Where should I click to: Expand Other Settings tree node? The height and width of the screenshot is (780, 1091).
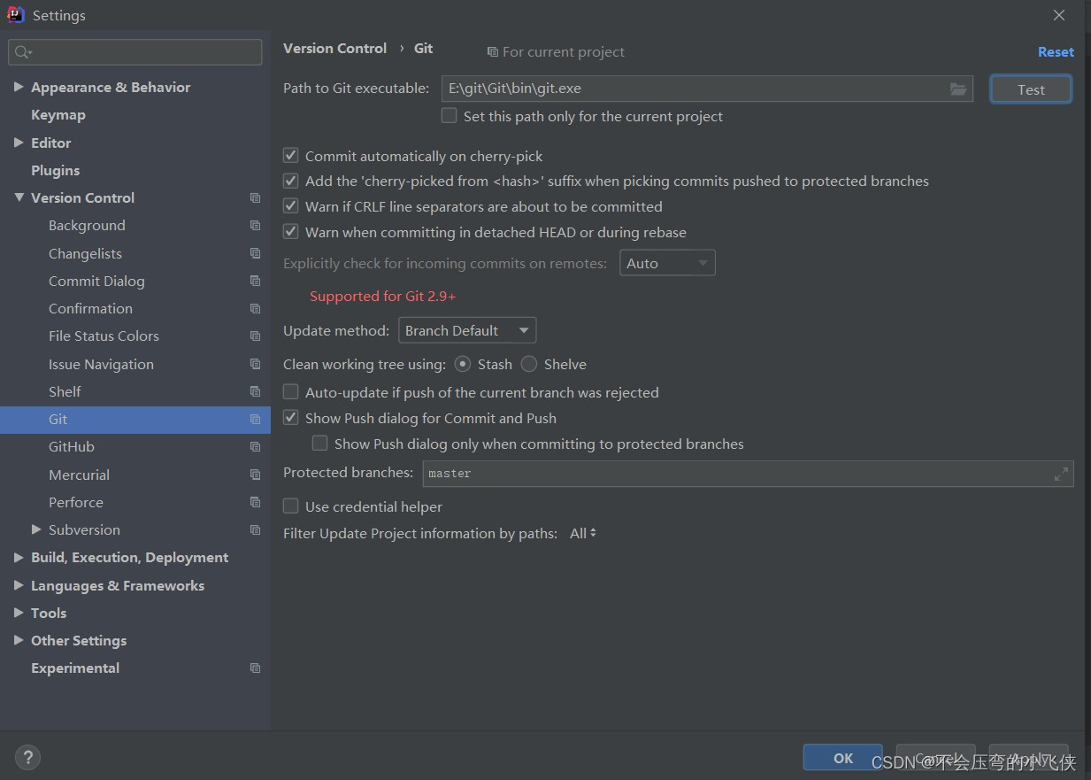click(19, 640)
